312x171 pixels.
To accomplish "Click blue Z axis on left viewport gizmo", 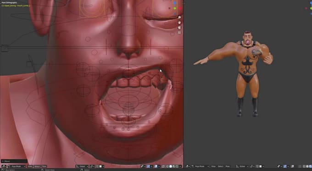I will (175, 3).
